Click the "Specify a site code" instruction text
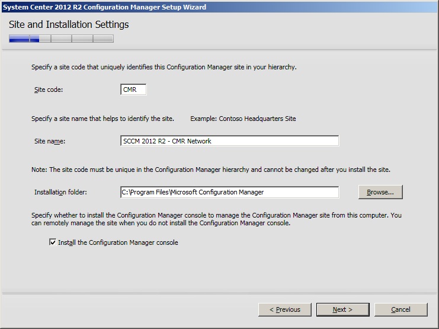Screen dimensions: 439x329 (x=164, y=67)
